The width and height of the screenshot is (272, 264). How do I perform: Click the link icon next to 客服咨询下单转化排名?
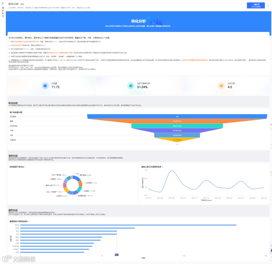point(29,221)
